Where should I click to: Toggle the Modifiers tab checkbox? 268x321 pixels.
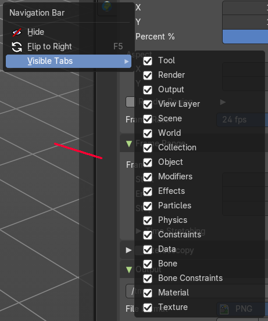(x=148, y=177)
